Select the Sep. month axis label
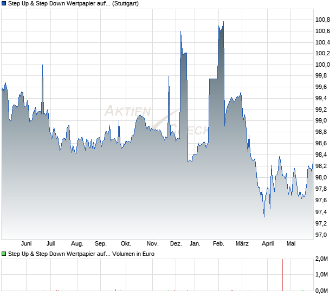336x296 pixels. (101, 244)
